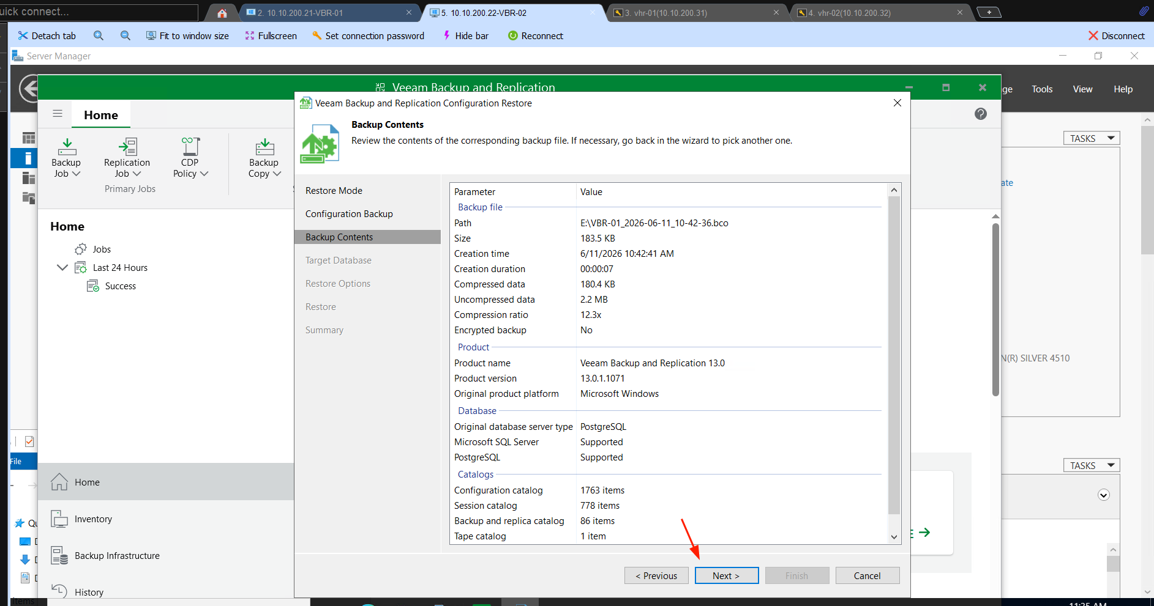Fit the remote display to window size
1154x606 pixels.
pos(187,36)
